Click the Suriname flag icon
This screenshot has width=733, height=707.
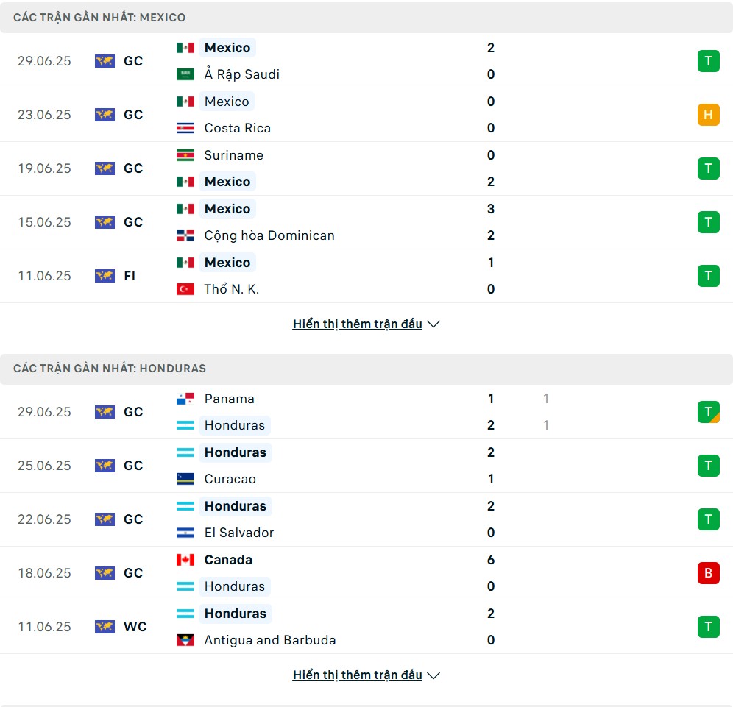point(185,156)
